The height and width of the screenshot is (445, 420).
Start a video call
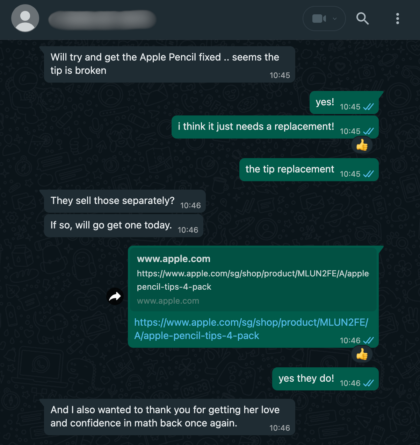click(319, 19)
